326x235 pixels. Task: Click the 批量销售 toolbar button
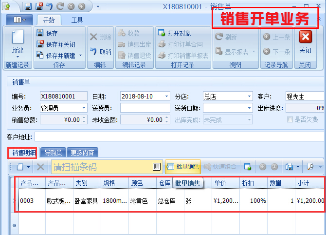(183, 167)
